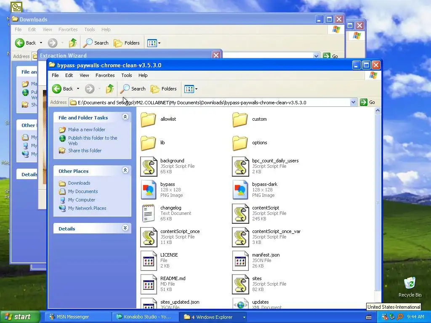This screenshot has width=431, height=323.
Task: Click the Back button in the Downloads window
Action: click(x=26, y=43)
